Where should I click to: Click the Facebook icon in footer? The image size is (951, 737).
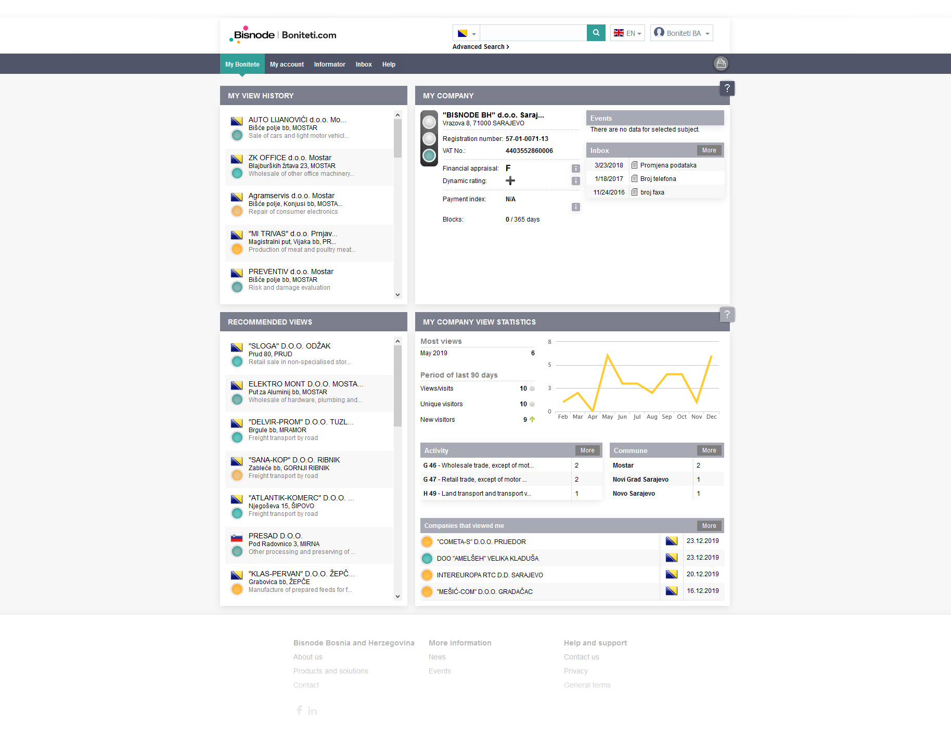pyautogui.click(x=299, y=710)
